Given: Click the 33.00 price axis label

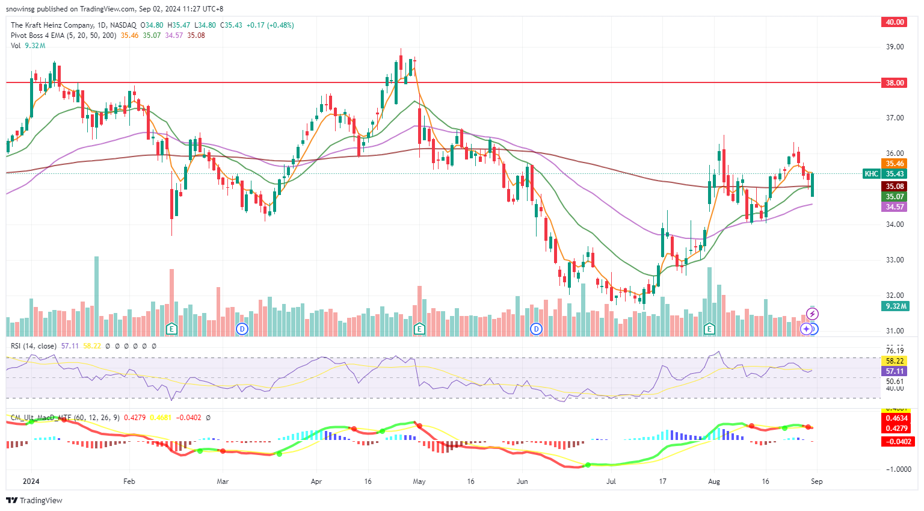Looking at the screenshot, I should pyautogui.click(x=895, y=260).
